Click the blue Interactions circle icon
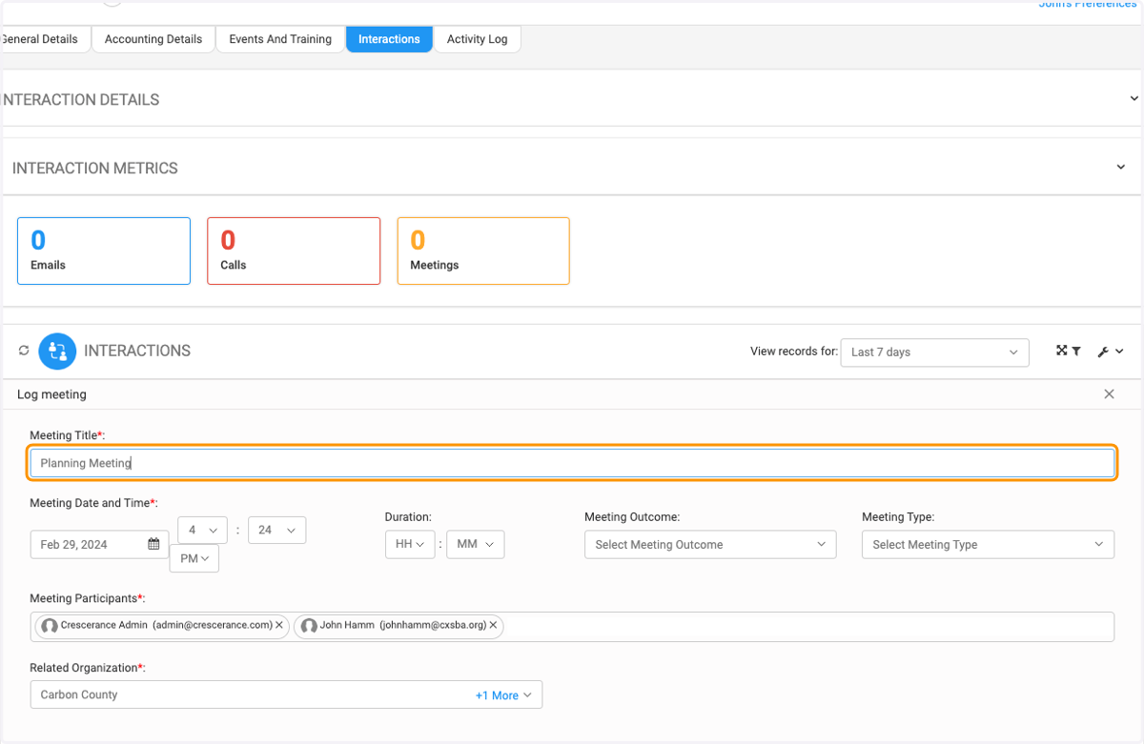 click(x=57, y=351)
